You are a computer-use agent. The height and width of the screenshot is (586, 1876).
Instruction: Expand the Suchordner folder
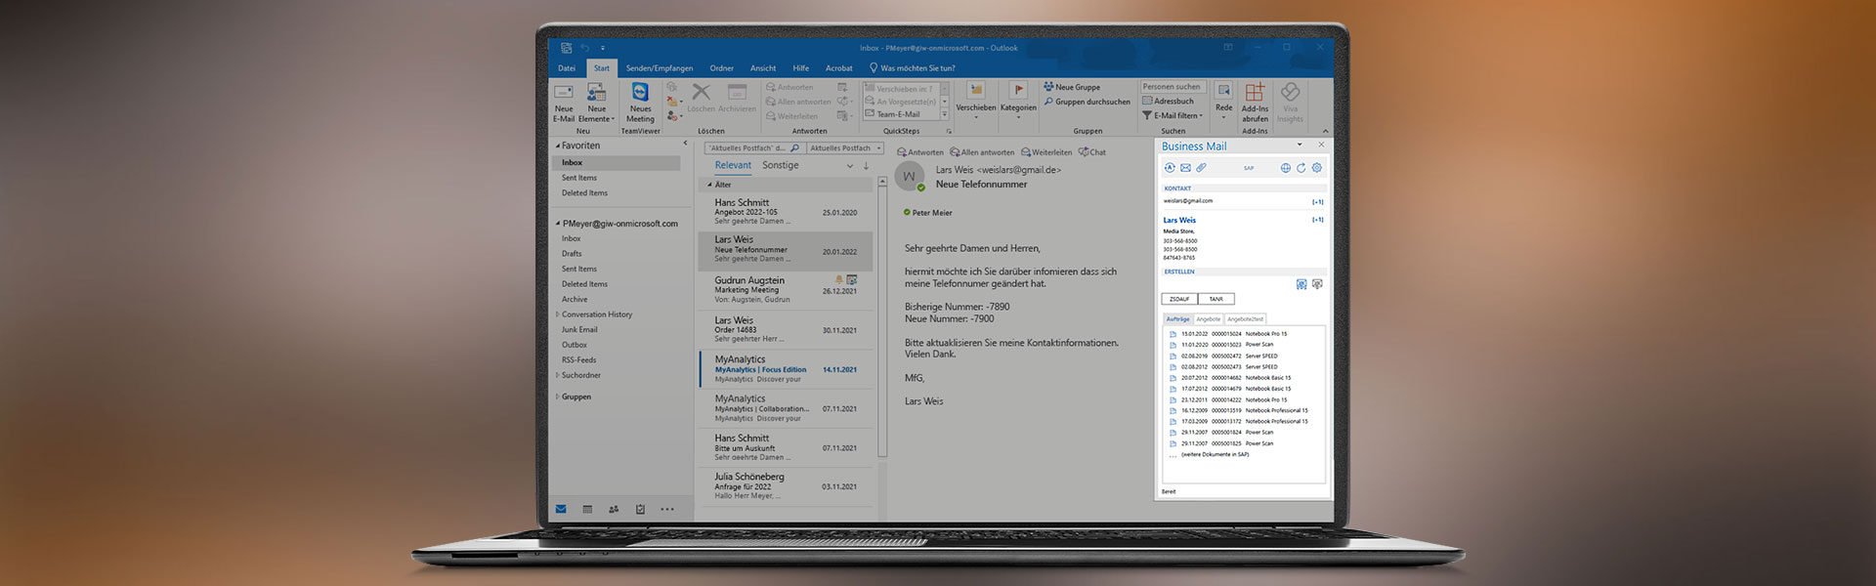coord(557,375)
